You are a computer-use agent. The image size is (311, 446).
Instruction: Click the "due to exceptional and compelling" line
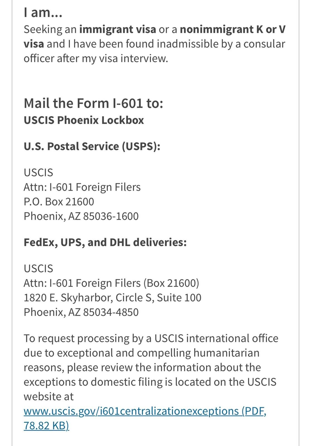point(142,353)
